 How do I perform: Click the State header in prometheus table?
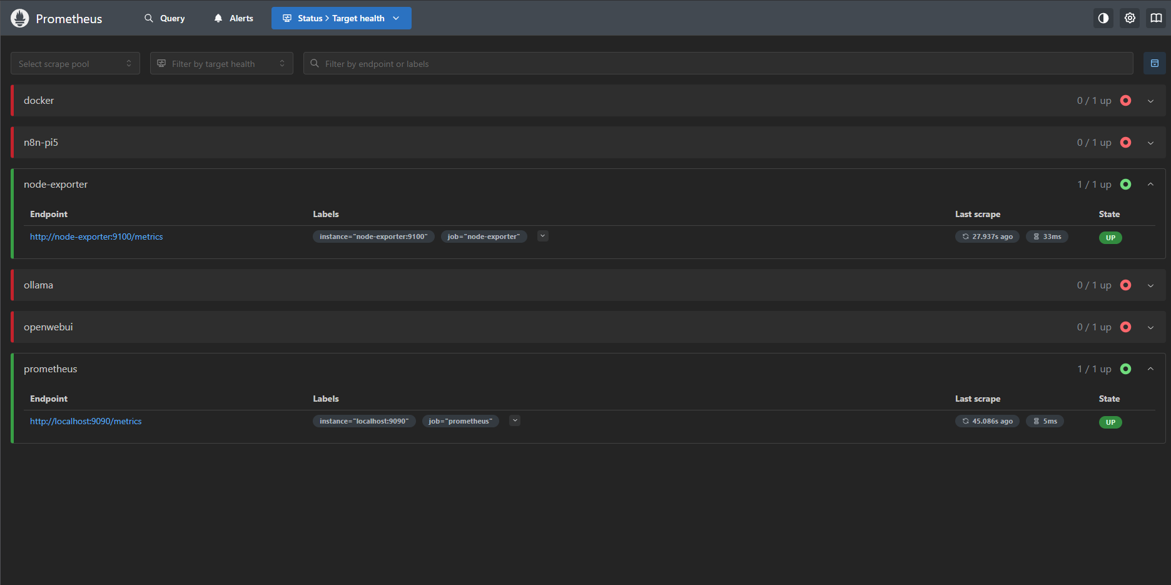click(x=1109, y=399)
